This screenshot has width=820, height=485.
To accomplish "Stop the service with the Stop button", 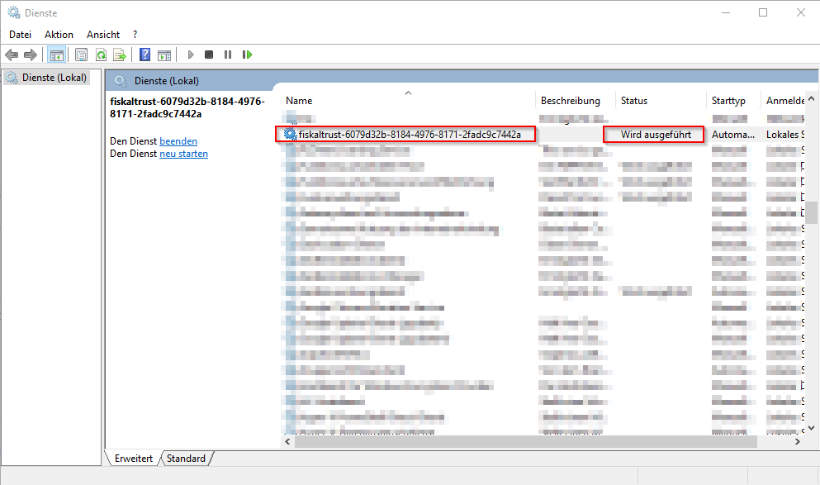I will click(x=209, y=55).
